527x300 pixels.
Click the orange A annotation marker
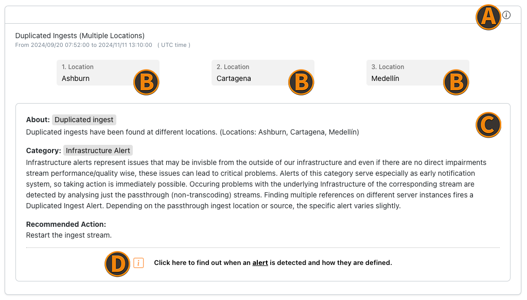(488, 17)
